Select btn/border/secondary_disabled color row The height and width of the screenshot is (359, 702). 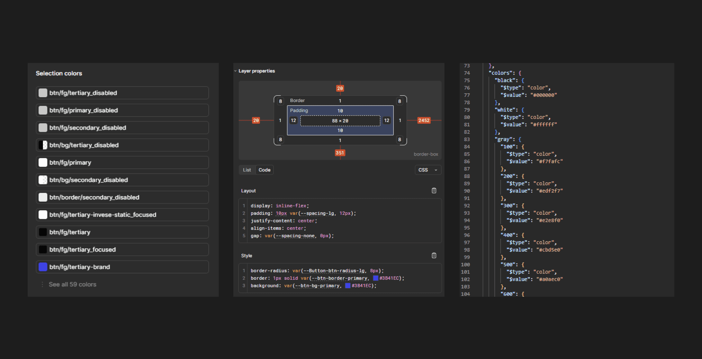pos(122,197)
